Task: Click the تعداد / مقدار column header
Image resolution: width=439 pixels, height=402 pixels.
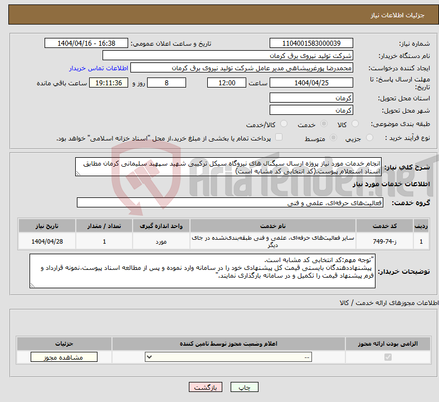Action: pyautogui.click(x=104, y=226)
